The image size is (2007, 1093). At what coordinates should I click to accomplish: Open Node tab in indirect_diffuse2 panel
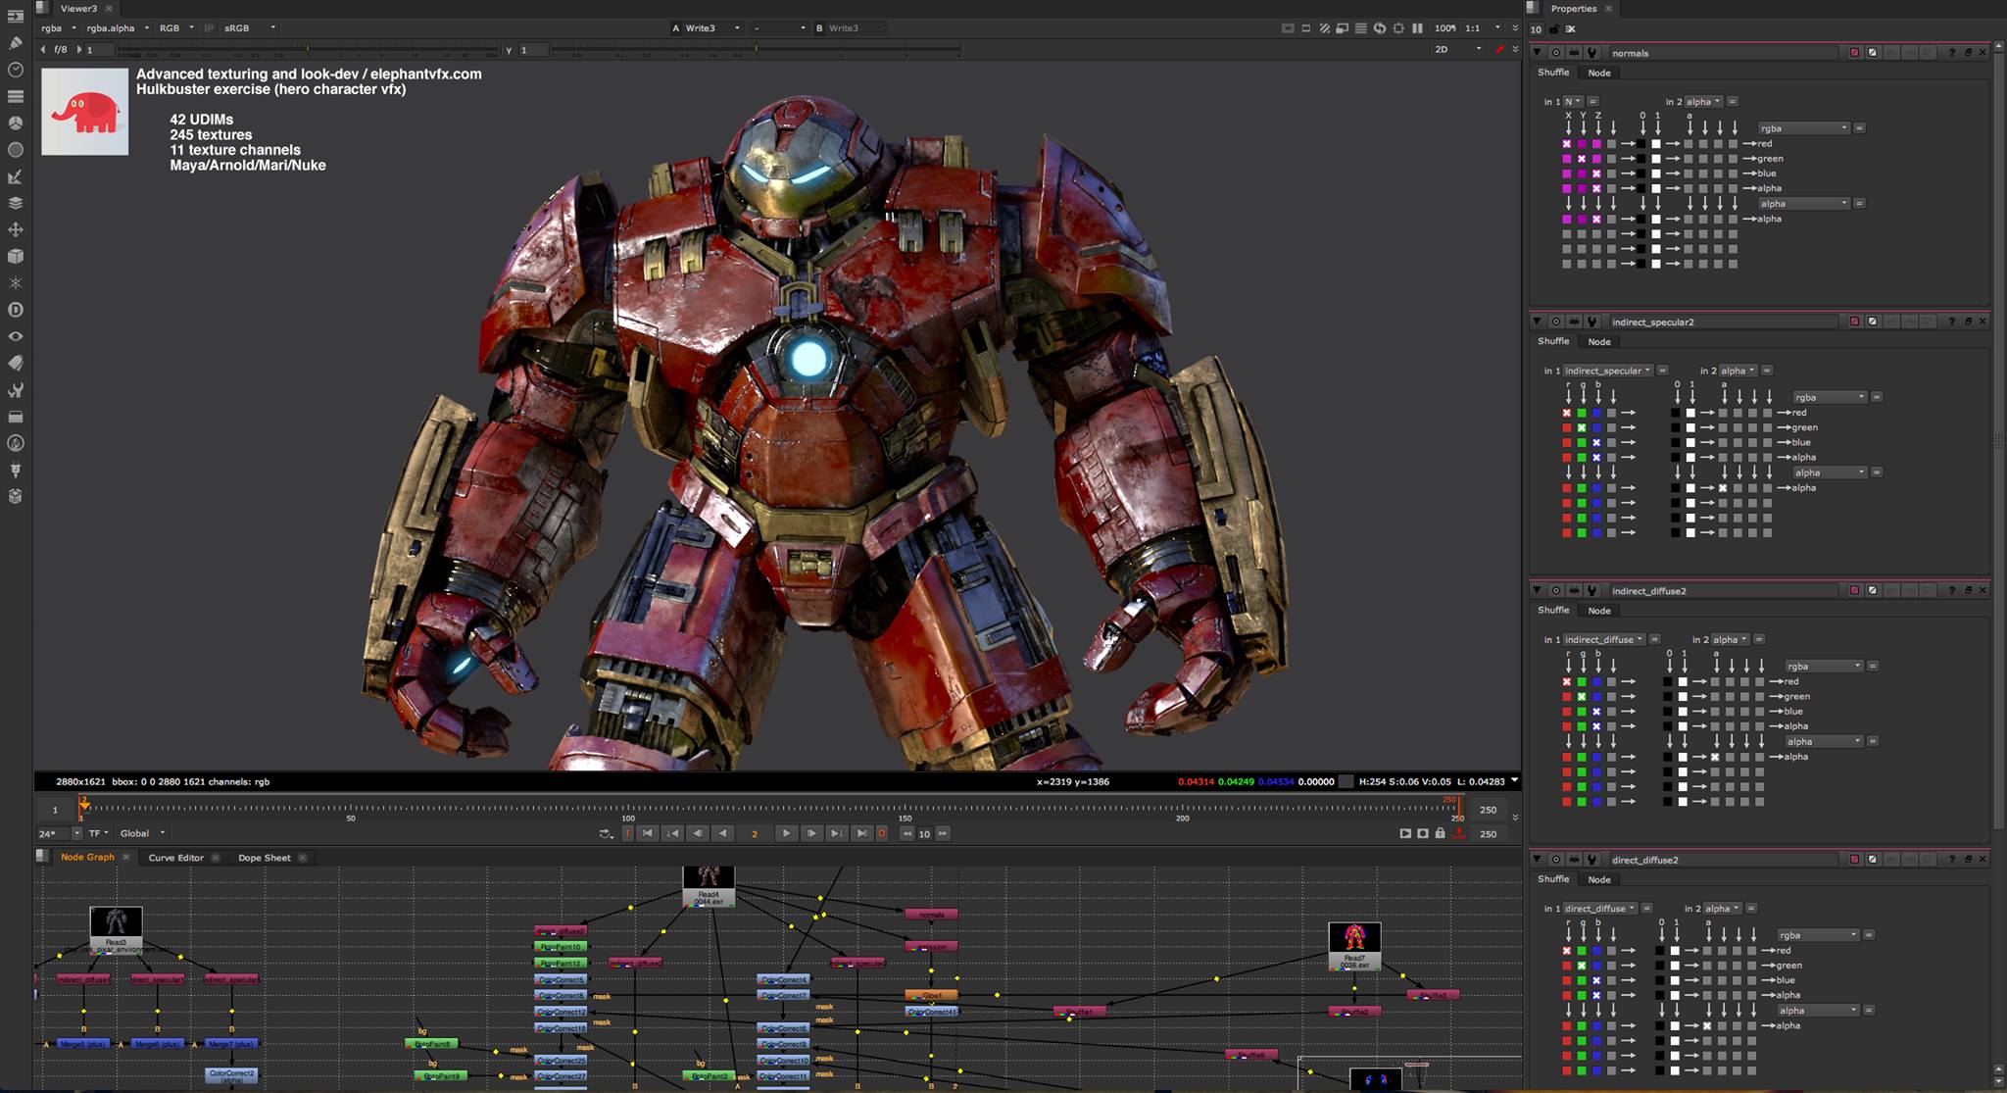tap(1599, 611)
